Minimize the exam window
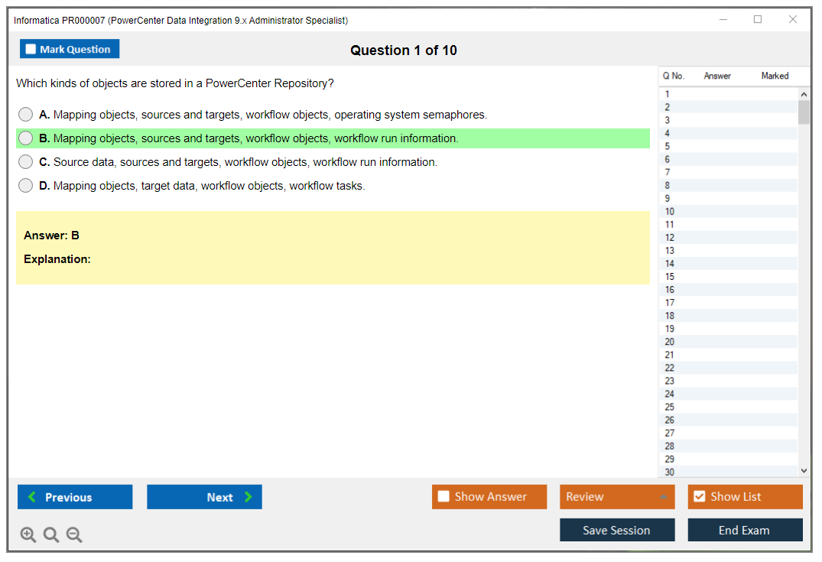822x562 pixels. coord(723,20)
